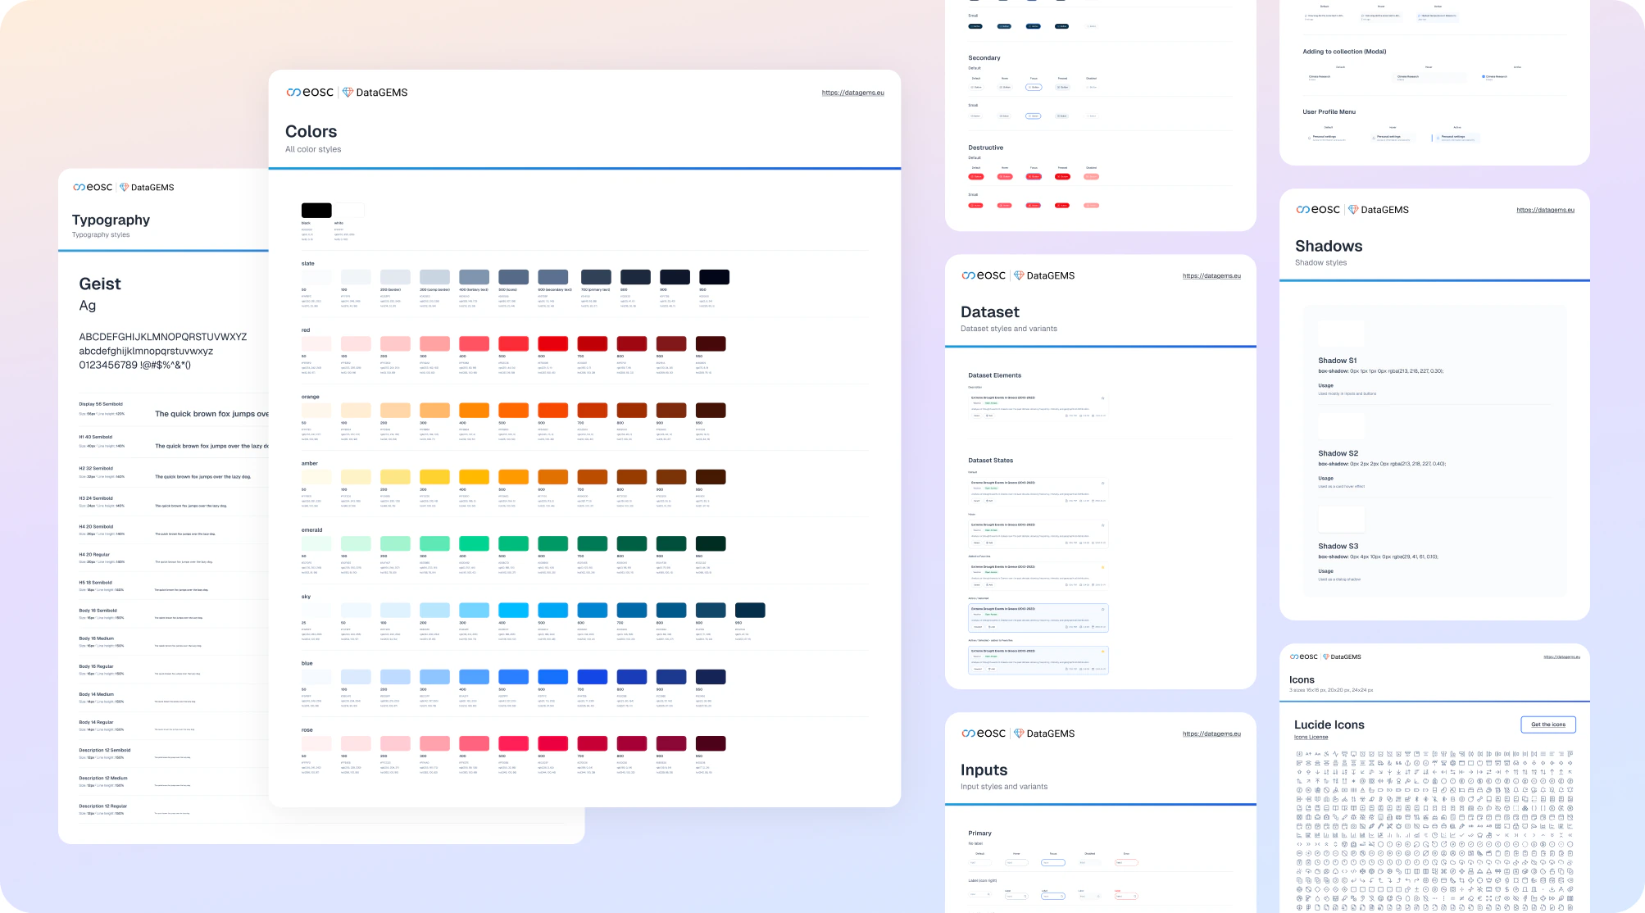Click the eosc logo in the Icons card

(1304, 656)
